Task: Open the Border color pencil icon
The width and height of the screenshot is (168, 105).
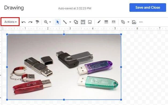Action: (x=99, y=22)
